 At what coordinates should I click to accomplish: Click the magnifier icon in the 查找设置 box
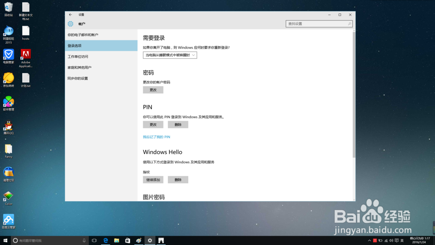coord(349,24)
